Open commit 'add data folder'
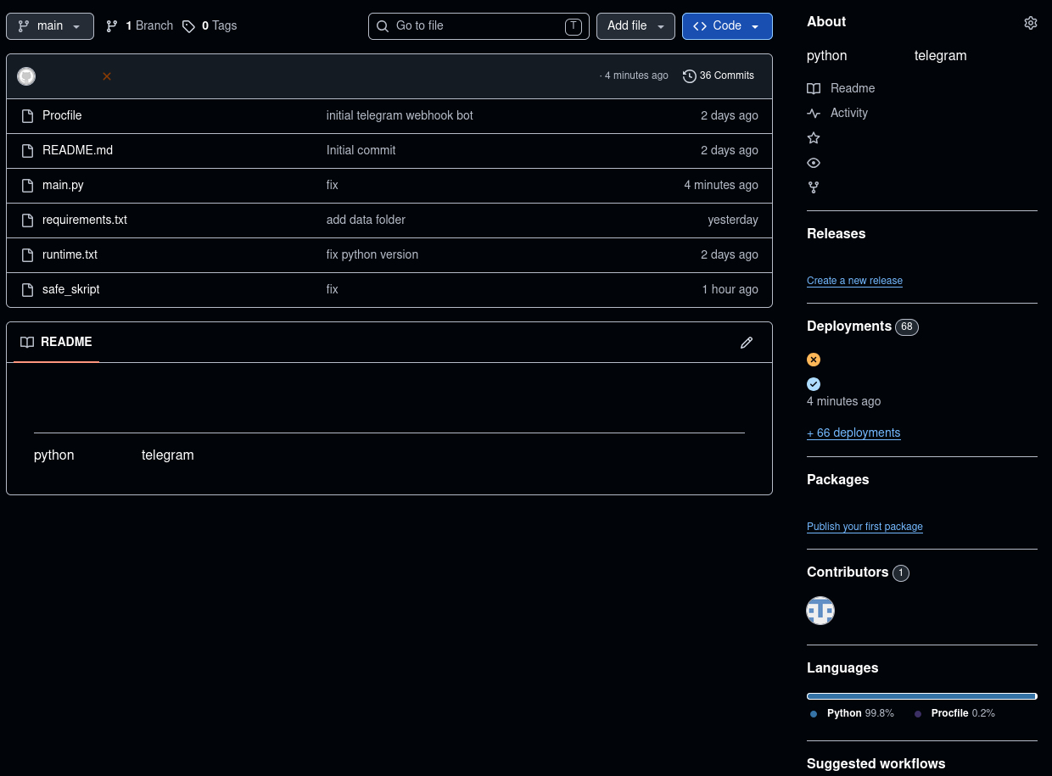This screenshot has height=776, width=1052. click(x=366, y=220)
